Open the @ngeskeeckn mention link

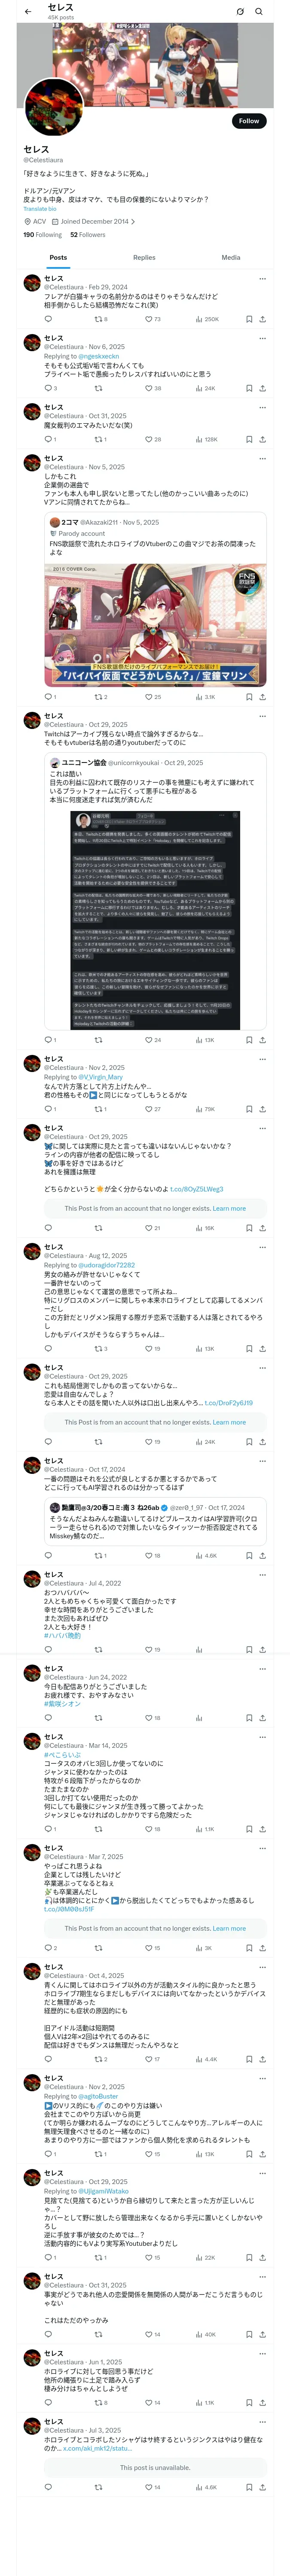(98, 356)
